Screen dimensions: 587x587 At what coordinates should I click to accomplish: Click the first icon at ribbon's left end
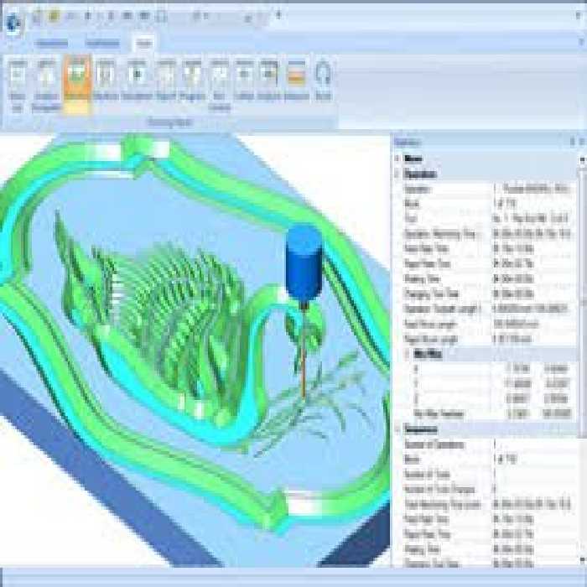point(17,77)
